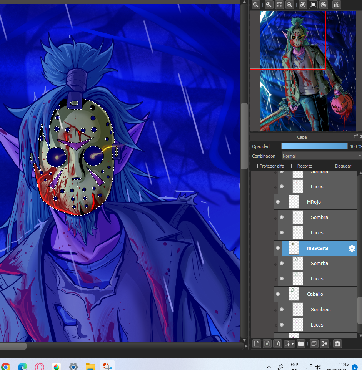Click canvas scroll-down arrow

(x=244, y=340)
